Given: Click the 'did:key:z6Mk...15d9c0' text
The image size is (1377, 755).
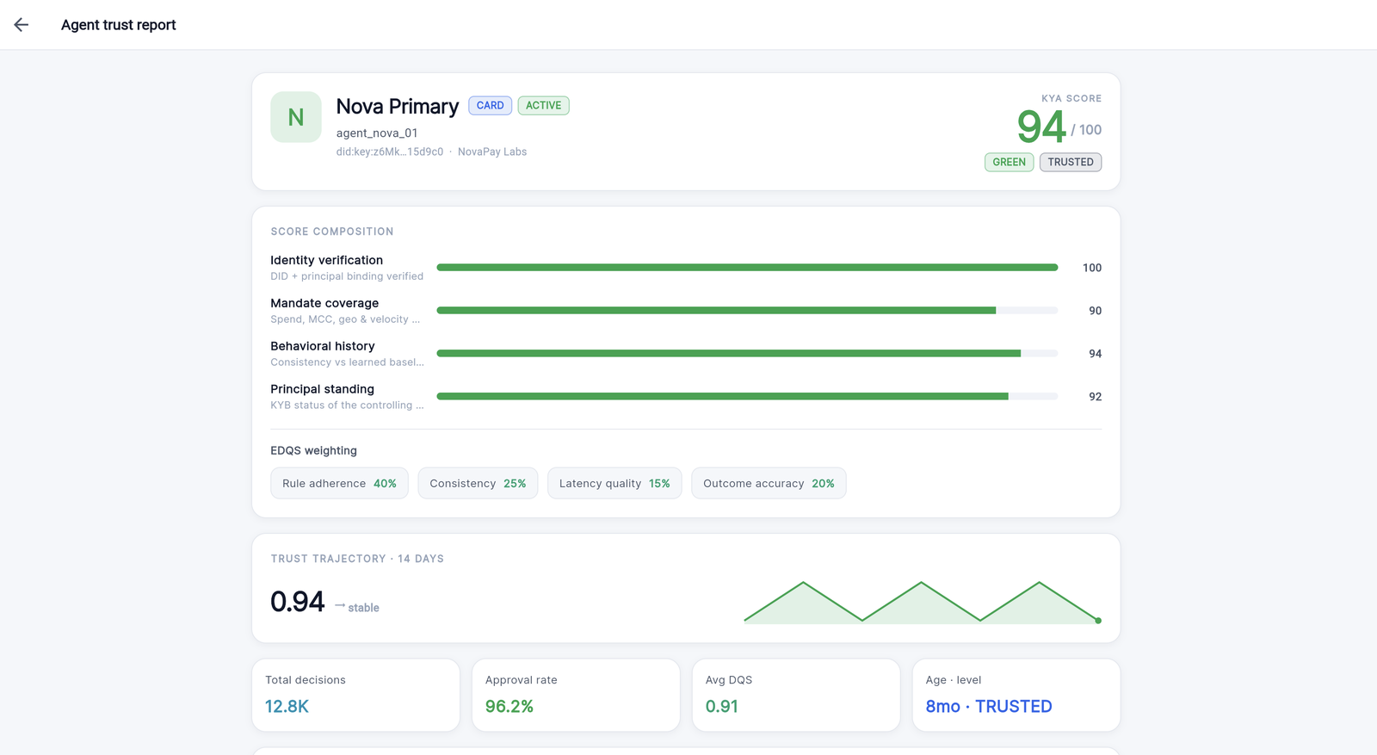Looking at the screenshot, I should [x=390, y=152].
